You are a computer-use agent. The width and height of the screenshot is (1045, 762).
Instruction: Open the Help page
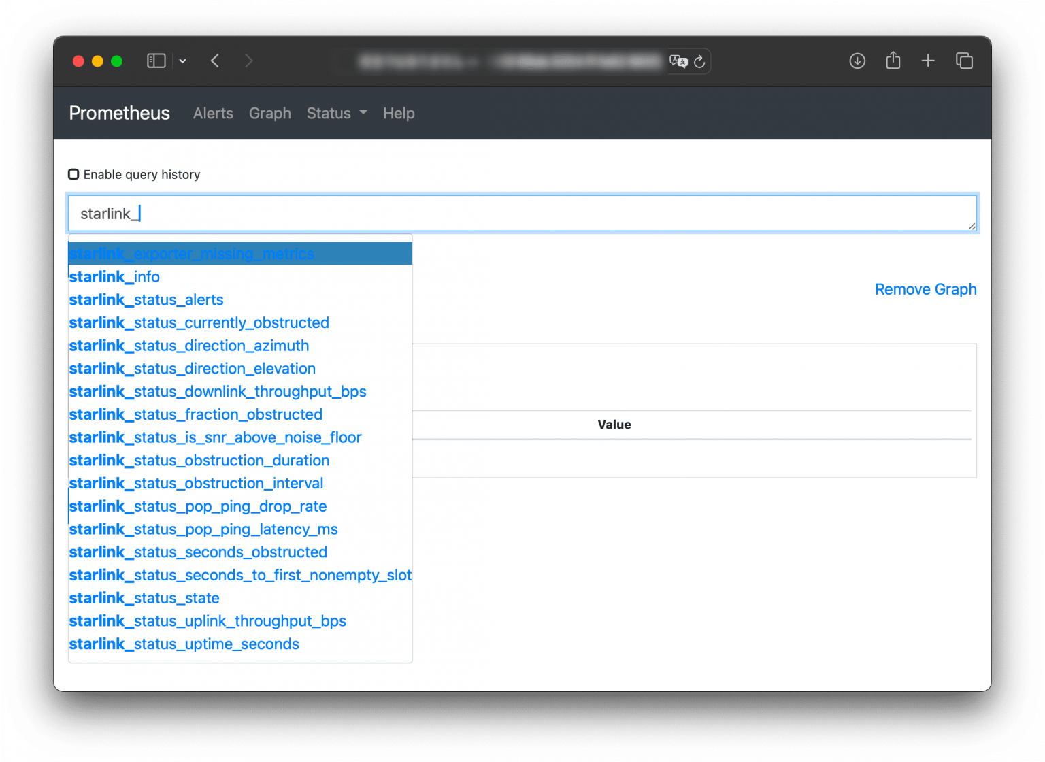pyautogui.click(x=399, y=113)
